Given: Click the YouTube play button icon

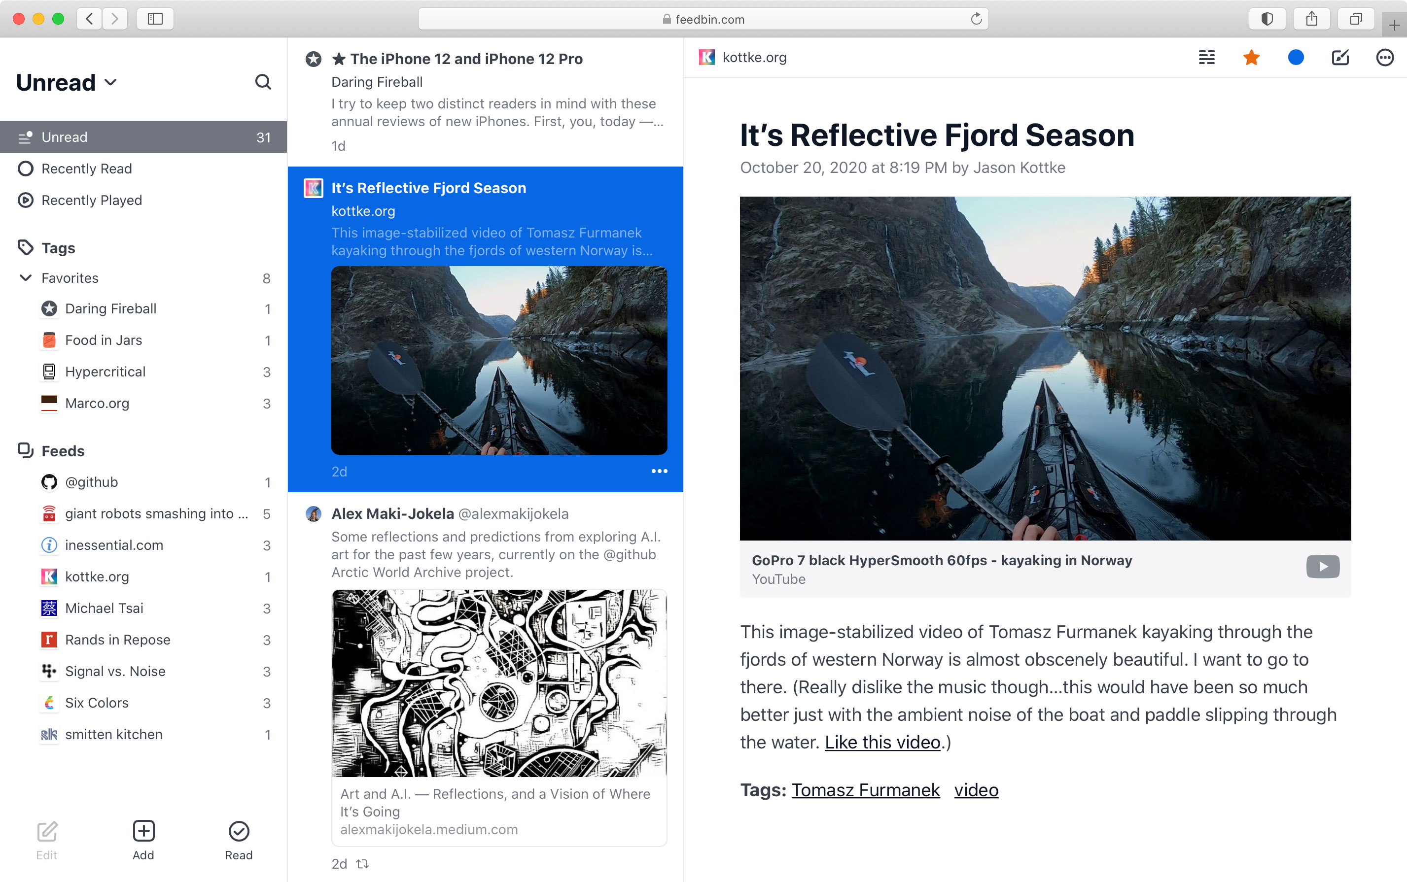Looking at the screenshot, I should point(1323,567).
